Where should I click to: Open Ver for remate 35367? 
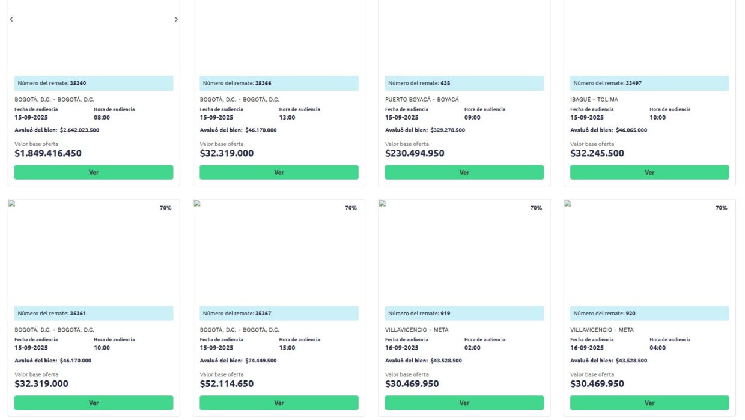tap(279, 403)
